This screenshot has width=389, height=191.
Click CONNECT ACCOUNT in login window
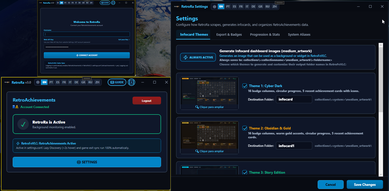pyautogui.click(x=87, y=55)
